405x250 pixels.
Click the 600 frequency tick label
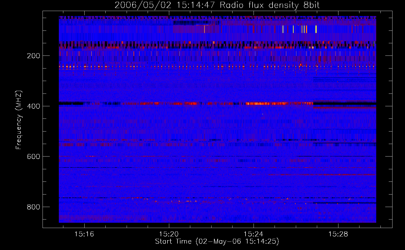34,156
